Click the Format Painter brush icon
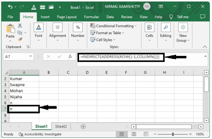Screen dimensions: 212x139 click(x=20, y=39)
